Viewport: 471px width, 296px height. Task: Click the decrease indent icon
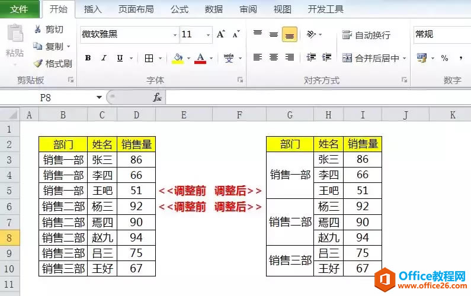311,57
